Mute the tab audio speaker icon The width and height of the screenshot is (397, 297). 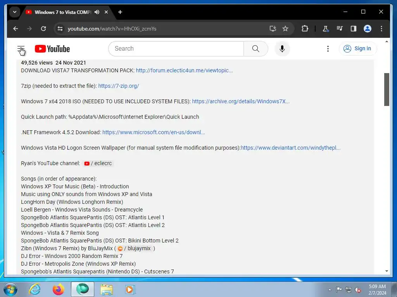[97, 12]
